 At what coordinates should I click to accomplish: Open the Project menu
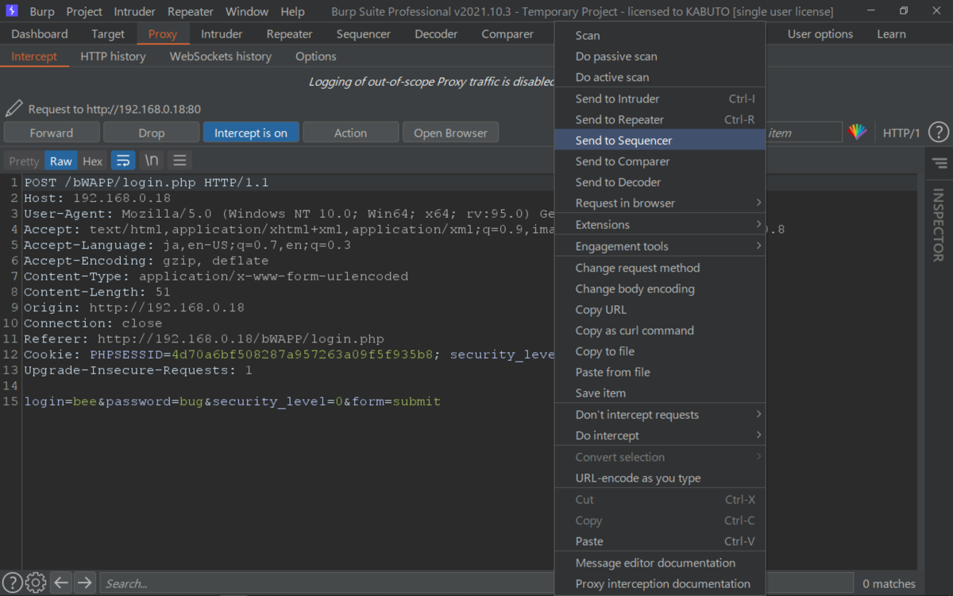pos(84,11)
